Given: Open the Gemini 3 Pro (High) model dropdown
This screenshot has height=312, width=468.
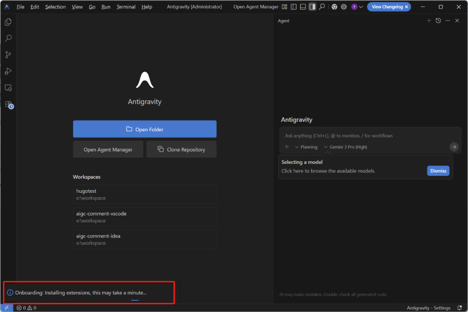Looking at the screenshot, I should pos(346,147).
